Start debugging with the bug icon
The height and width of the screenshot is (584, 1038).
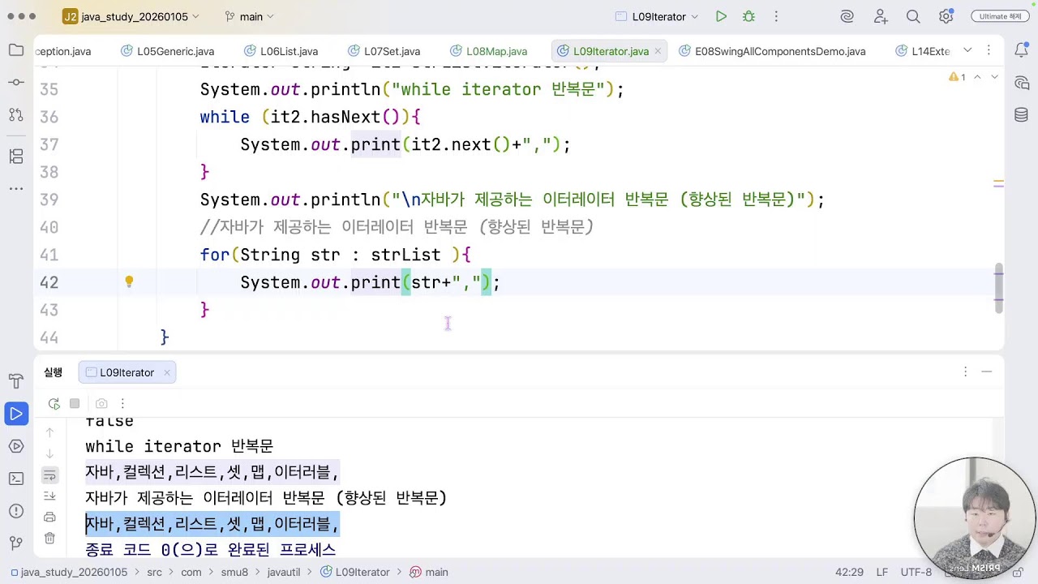(748, 16)
